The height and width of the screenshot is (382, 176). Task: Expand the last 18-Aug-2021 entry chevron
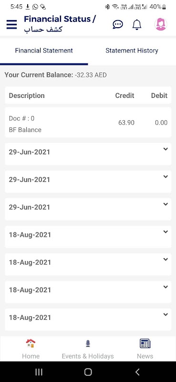[x=166, y=315]
